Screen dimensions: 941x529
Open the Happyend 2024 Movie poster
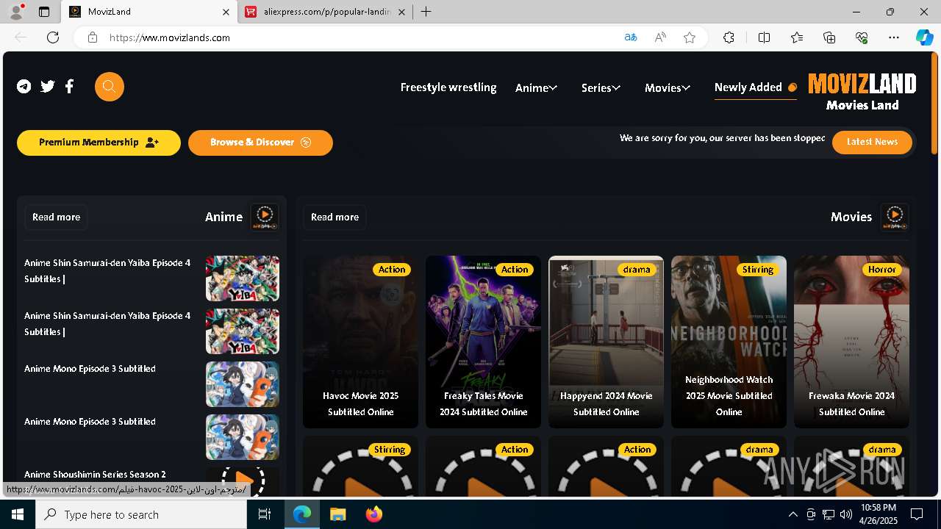[x=606, y=342]
